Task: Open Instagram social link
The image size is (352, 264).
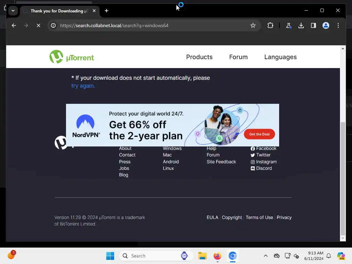Action: (x=264, y=162)
